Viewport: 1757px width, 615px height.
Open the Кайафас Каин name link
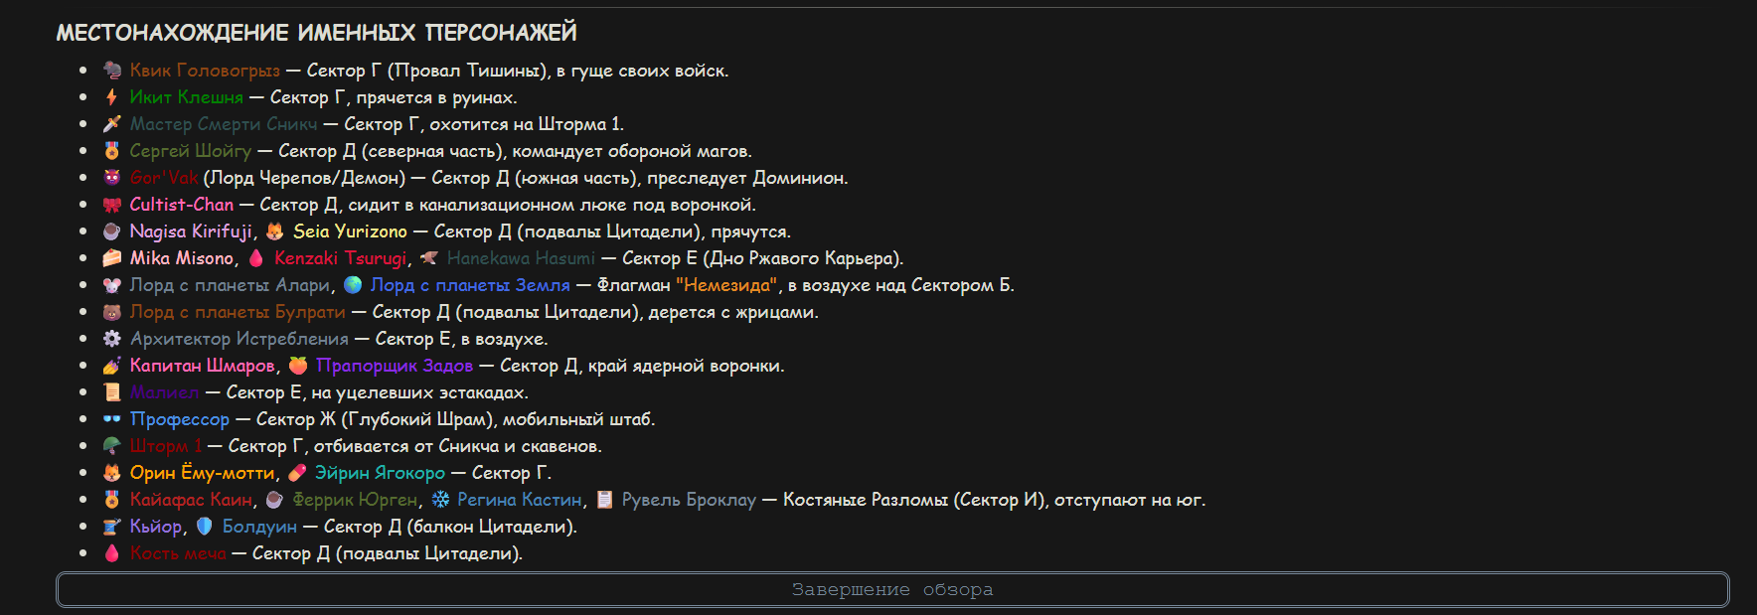(x=191, y=500)
